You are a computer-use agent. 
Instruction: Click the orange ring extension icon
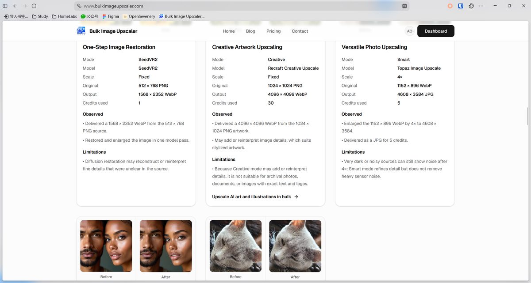(x=450, y=6)
